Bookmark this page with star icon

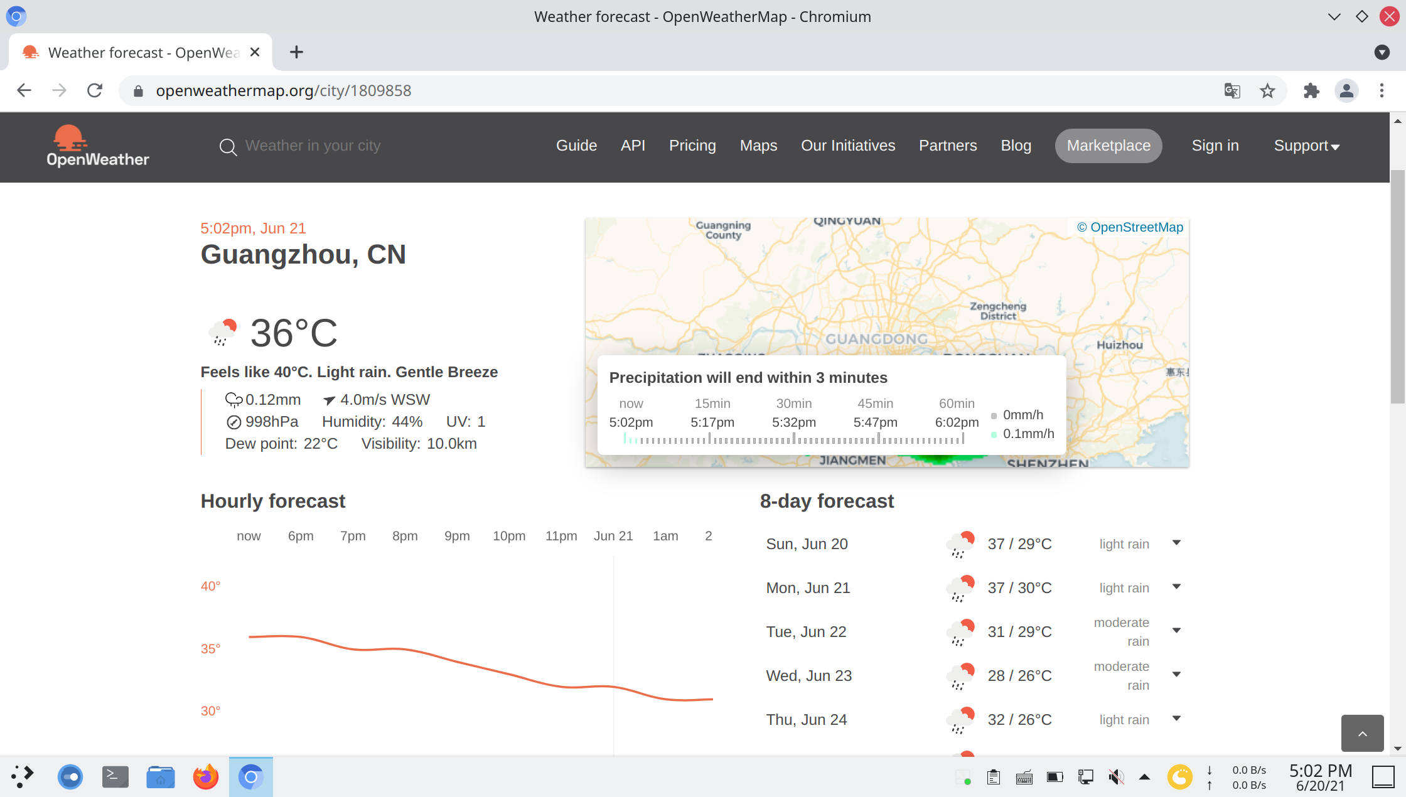1267,91
